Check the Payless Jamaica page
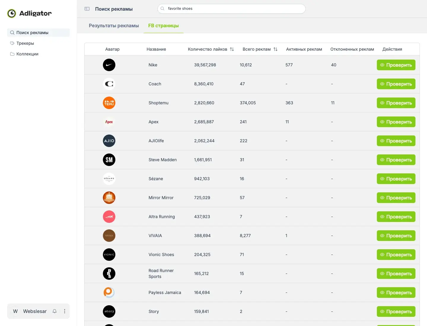This screenshot has height=326, width=427. point(396,293)
